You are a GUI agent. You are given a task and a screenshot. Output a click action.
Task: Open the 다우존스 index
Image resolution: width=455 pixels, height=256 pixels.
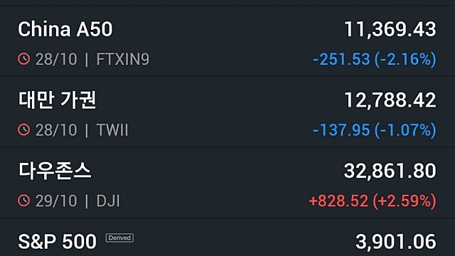click(227, 183)
